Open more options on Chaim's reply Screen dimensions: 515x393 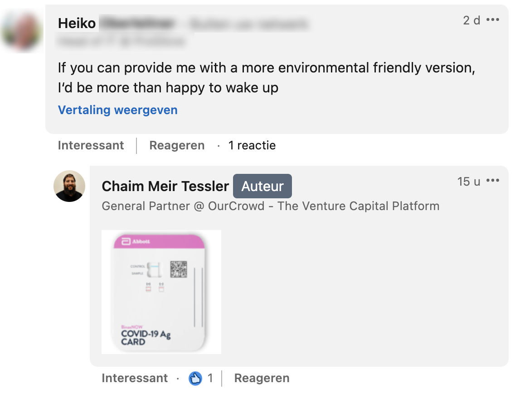pyautogui.click(x=492, y=181)
